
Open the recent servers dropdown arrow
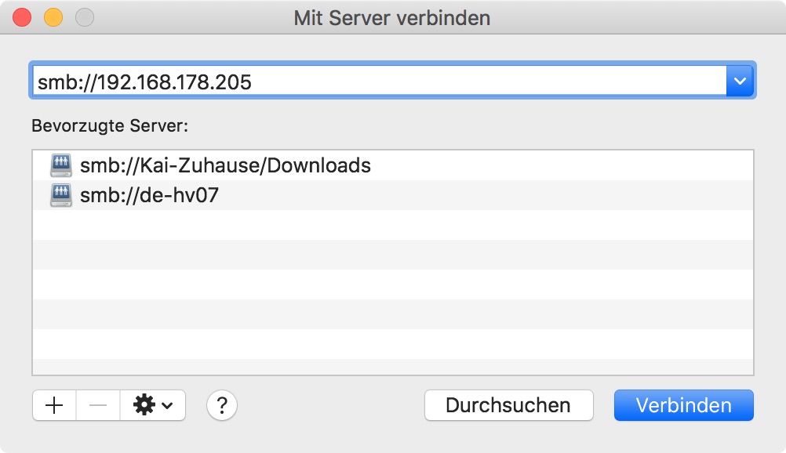(x=740, y=81)
